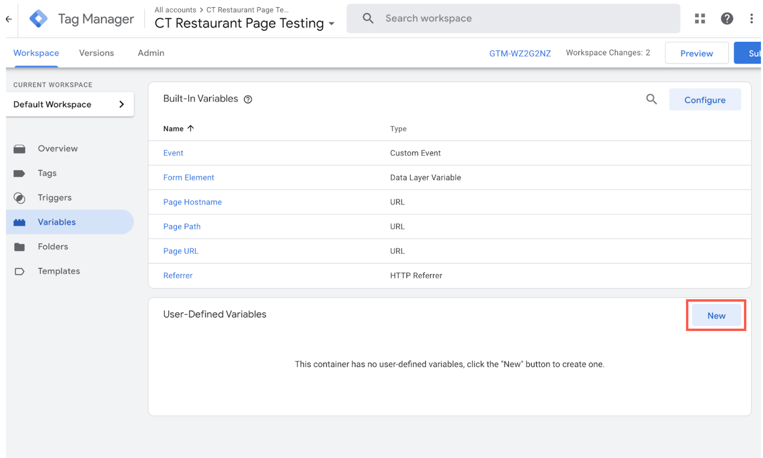The height and width of the screenshot is (458, 763).
Task: Click the User-Defined Variables heading
Action: pyautogui.click(x=215, y=314)
